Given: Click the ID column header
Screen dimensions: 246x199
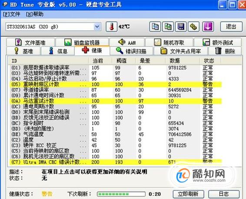Looking at the screenshot, I should (x=48, y=61).
